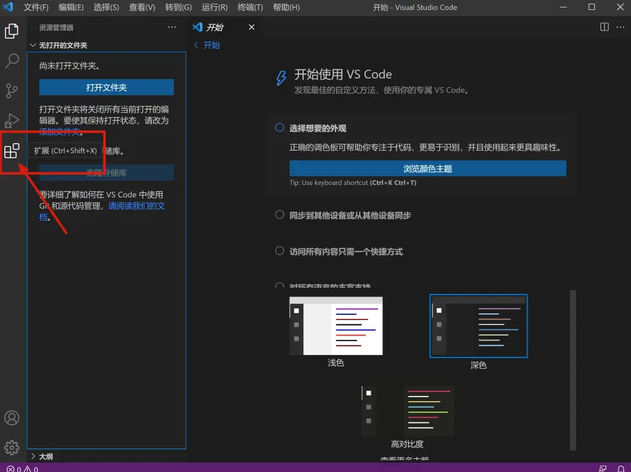Screen dimensions: 631x472
Task: Open the 终端(T) menu
Action: pos(250,7)
